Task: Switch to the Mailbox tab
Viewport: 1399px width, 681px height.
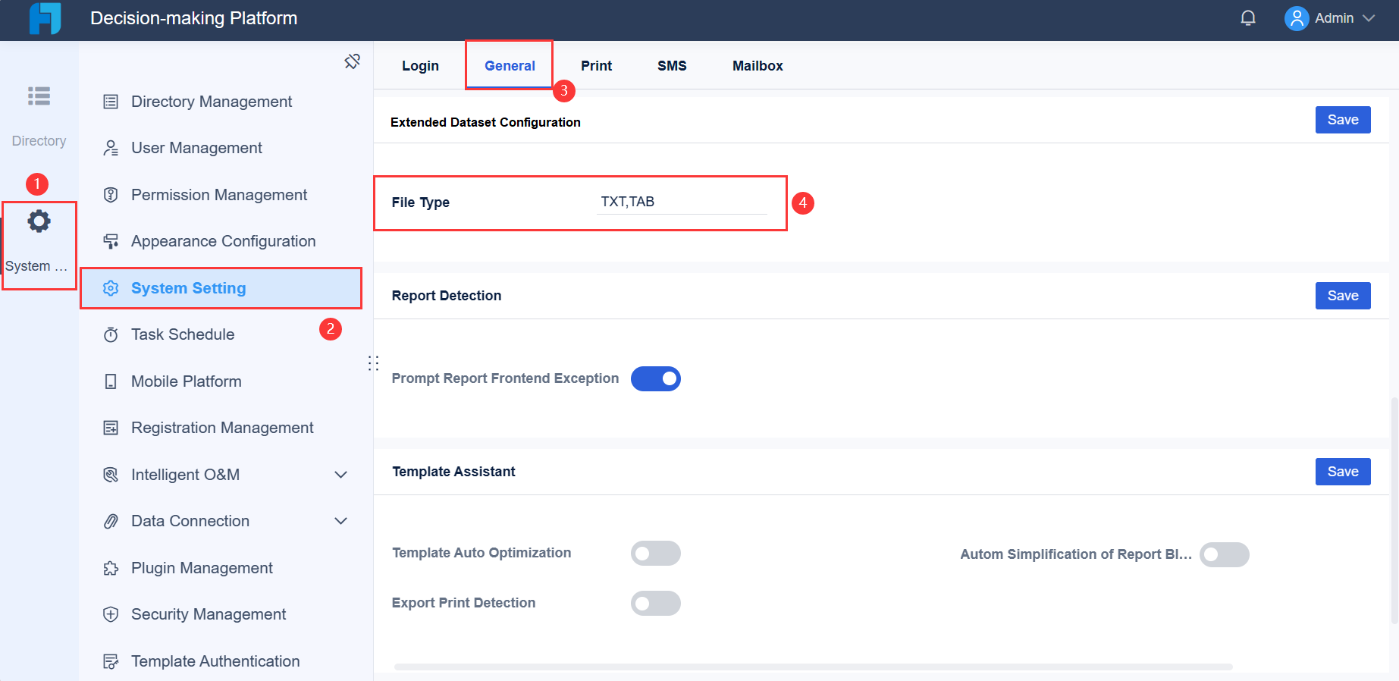Action: [758, 66]
